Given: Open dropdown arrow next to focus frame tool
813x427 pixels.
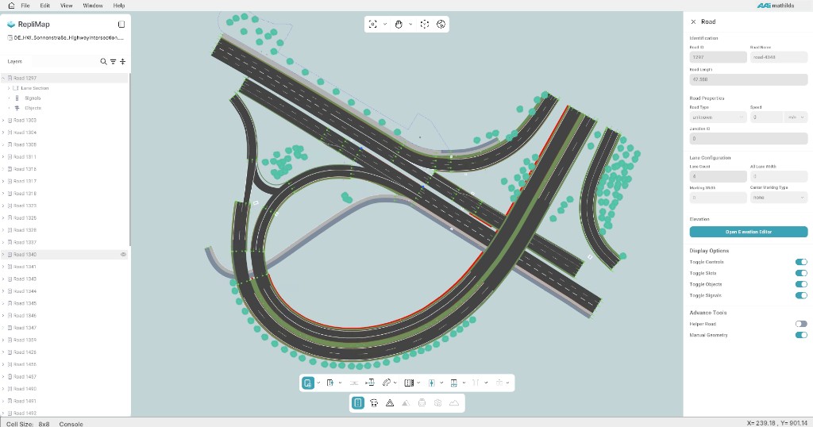Looking at the screenshot, I should 385,24.
